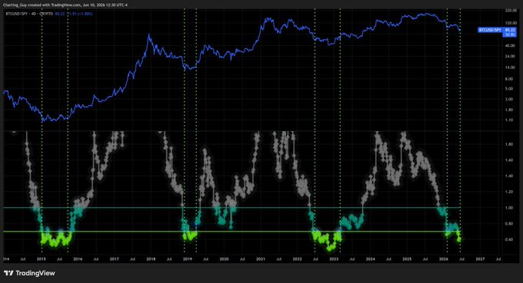The width and height of the screenshot is (523, 283).
Task: Click the 2026 label on time axis
Action: [x=444, y=258]
